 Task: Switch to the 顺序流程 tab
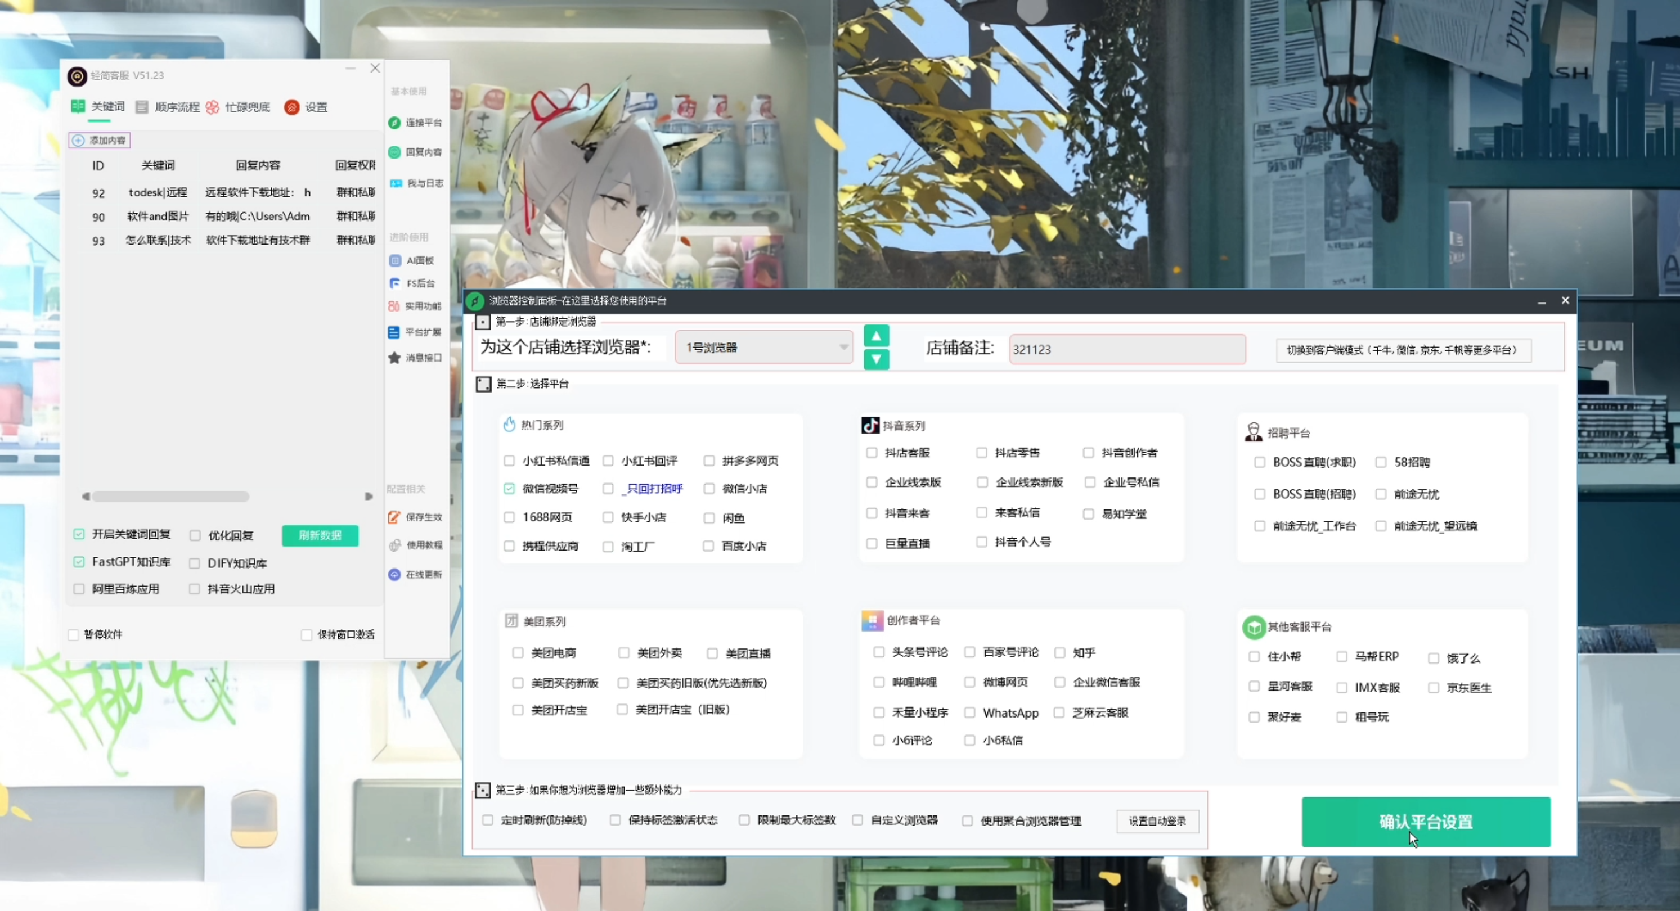click(x=168, y=107)
